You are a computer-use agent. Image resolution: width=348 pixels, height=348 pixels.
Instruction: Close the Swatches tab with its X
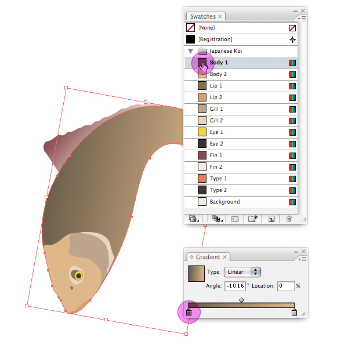coord(220,17)
